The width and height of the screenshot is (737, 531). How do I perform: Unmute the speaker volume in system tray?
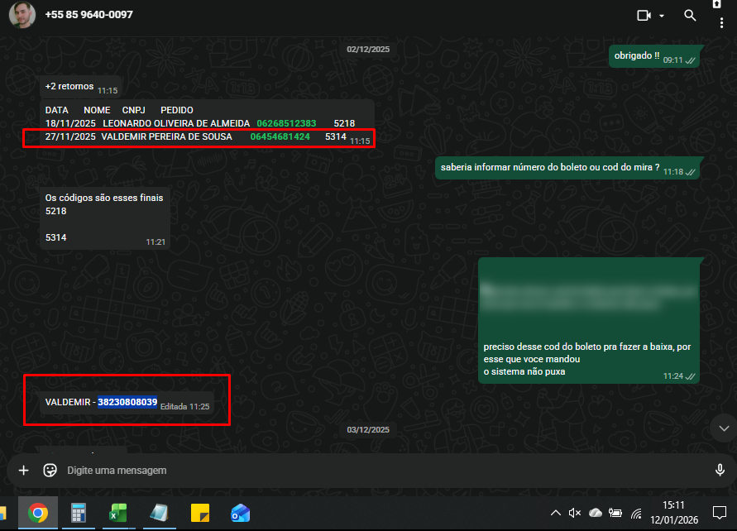576,514
